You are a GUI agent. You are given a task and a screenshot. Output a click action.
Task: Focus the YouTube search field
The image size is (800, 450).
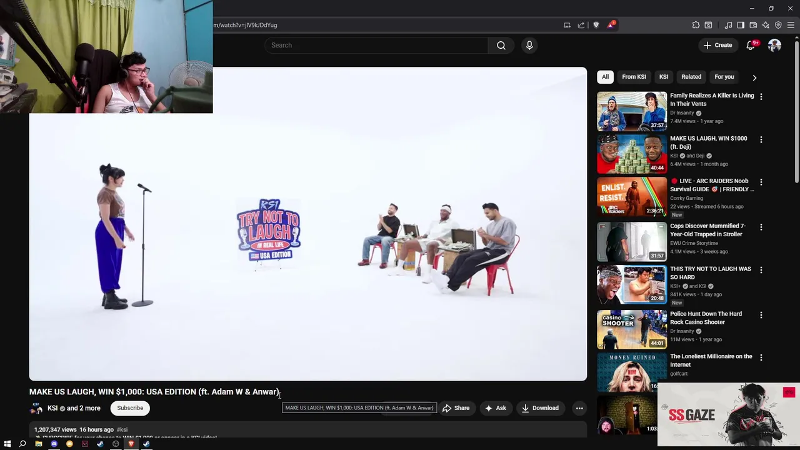(376, 45)
